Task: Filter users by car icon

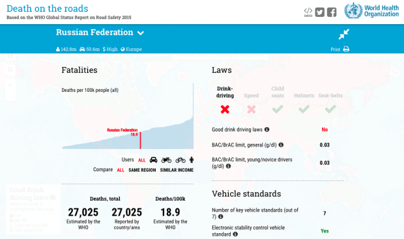Action: 154,160
